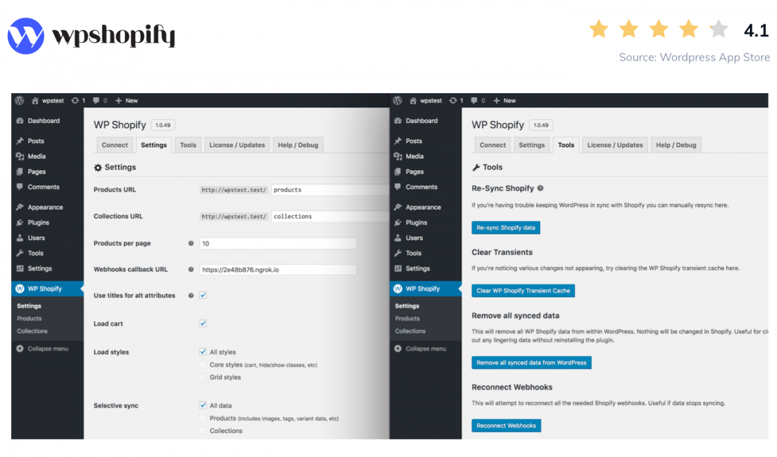This screenshot has width=777, height=457.
Task: Click Tools wrench icon in left sidebar
Action: point(20,253)
